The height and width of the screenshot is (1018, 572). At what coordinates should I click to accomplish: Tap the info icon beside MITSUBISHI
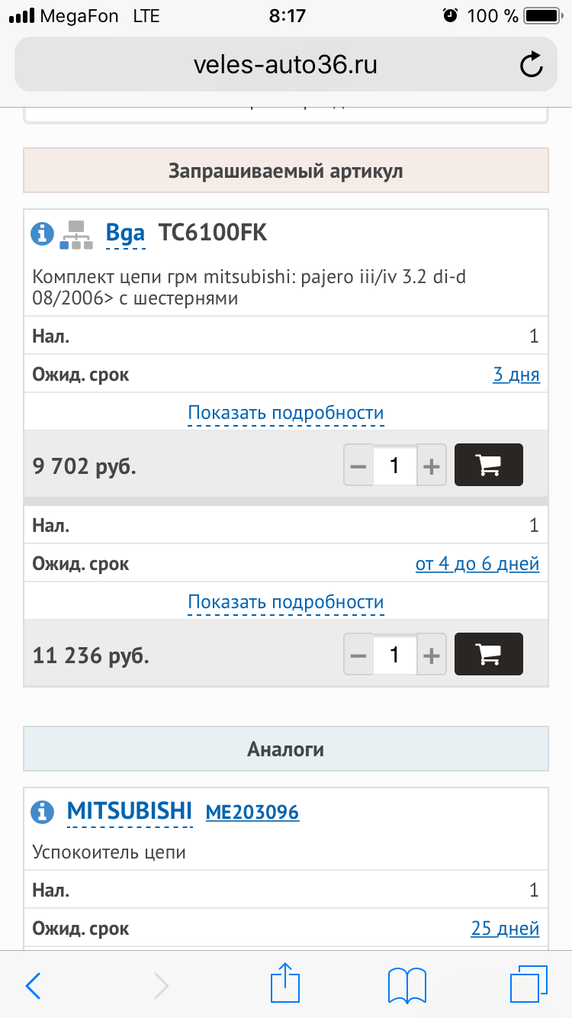click(42, 810)
